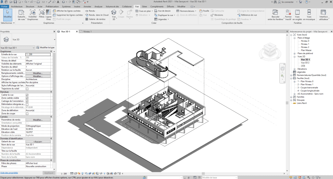
Task: Toggle Zone cadrée visible checkbox
Action: pyautogui.click(x=27, y=98)
